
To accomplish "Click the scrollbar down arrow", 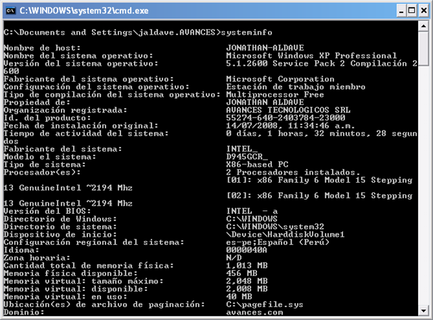I will pyautogui.click(x=424, y=311).
